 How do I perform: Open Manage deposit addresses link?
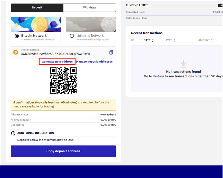pos(94,62)
